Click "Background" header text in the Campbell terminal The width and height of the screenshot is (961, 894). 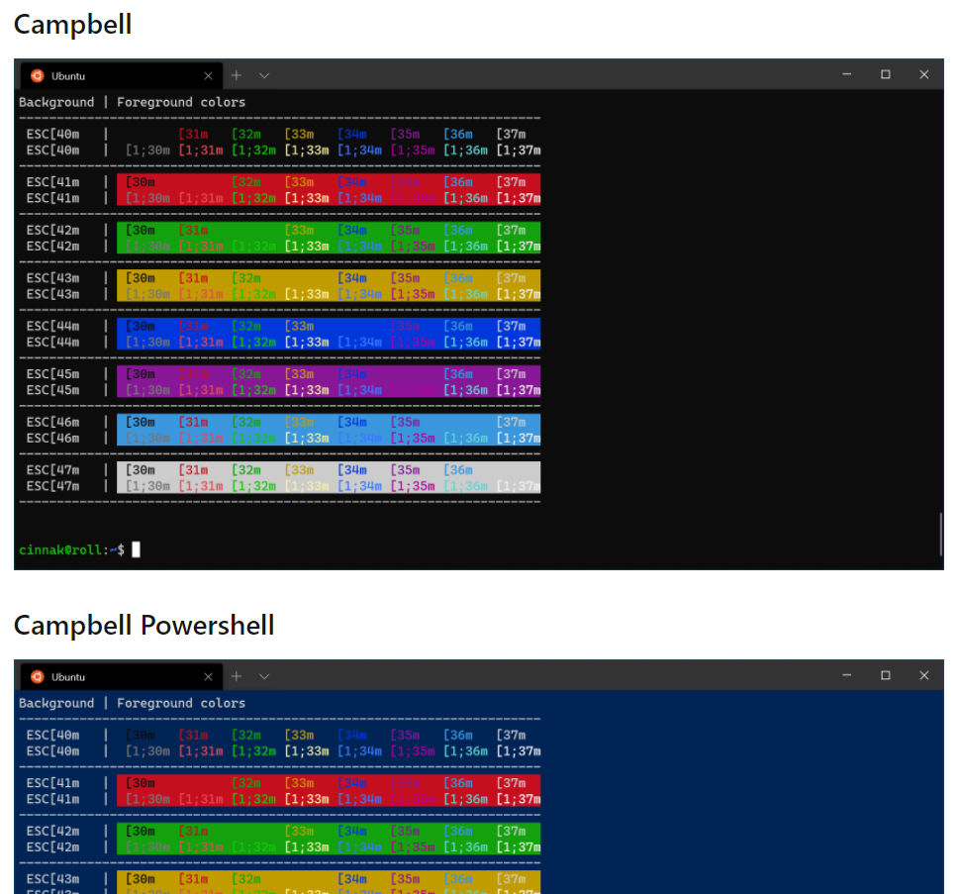(56, 102)
